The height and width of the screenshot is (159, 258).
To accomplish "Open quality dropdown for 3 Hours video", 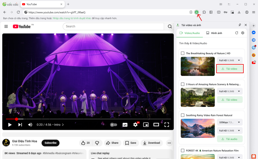I will (230, 91).
